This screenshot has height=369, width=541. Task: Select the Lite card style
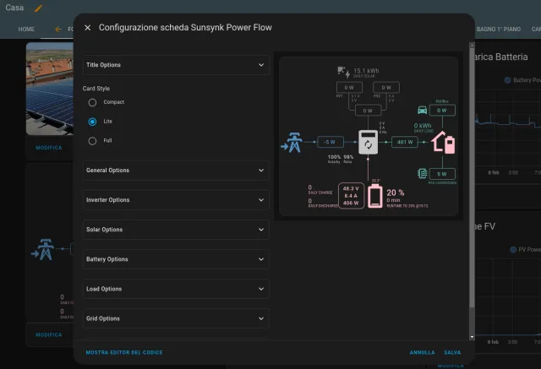(92, 122)
